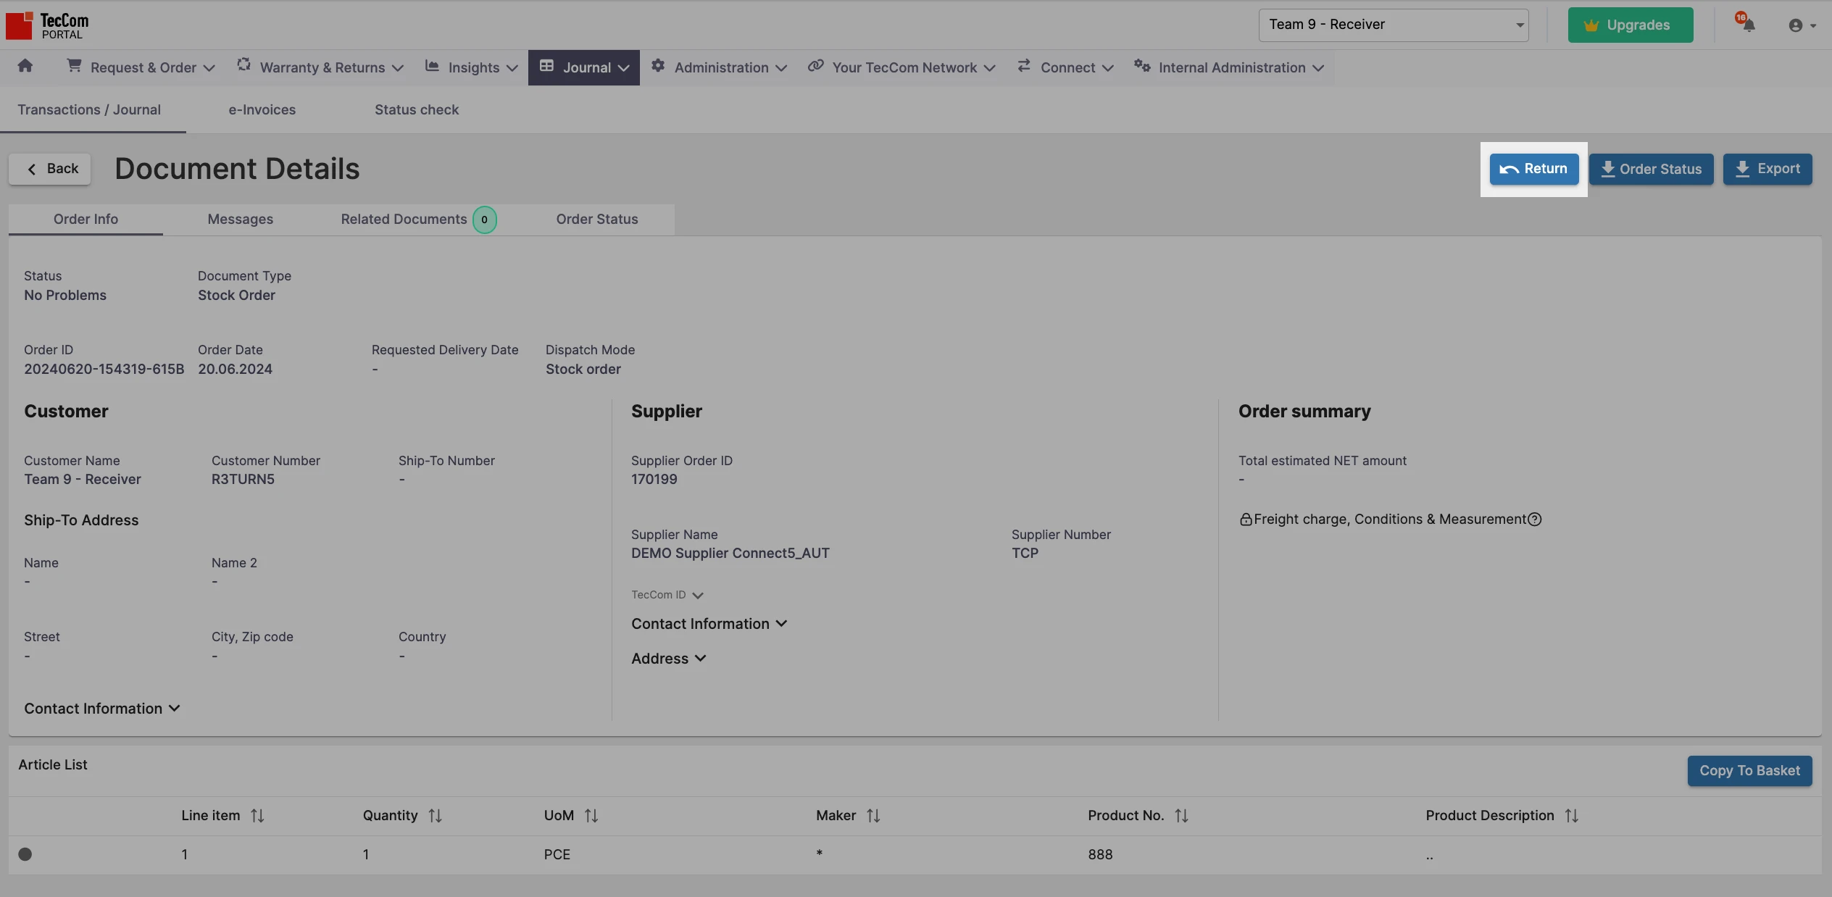Click the Copy To Basket button
Image resolution: width=1832 pixels, height=897 pixels.
[x=1749, y=771]
